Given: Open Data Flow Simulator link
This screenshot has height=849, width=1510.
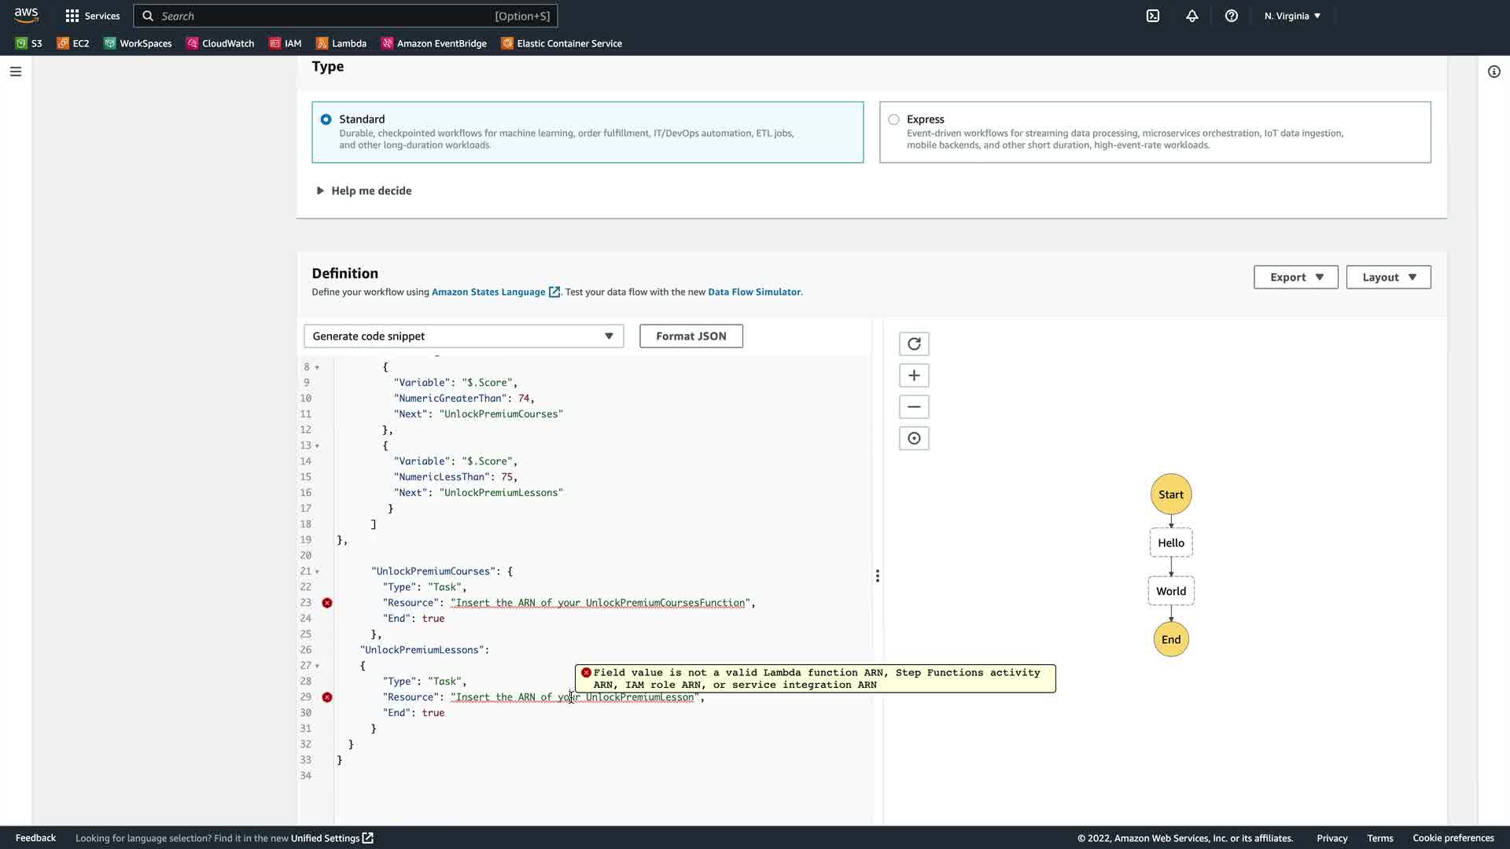Looking at the screenshot, I should click(x=753, y=292).
